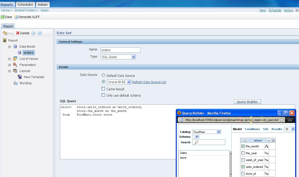Switch to the Schedules tab
Screen dimensions: 299x177
(x=25, y=5)
